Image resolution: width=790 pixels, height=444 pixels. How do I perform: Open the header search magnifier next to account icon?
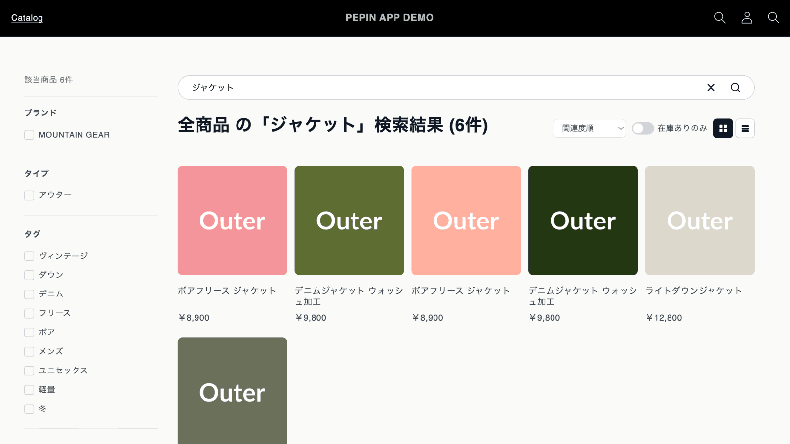720,18
